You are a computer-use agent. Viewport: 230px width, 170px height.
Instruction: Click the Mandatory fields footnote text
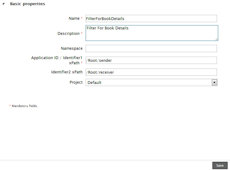coord(25,106)
